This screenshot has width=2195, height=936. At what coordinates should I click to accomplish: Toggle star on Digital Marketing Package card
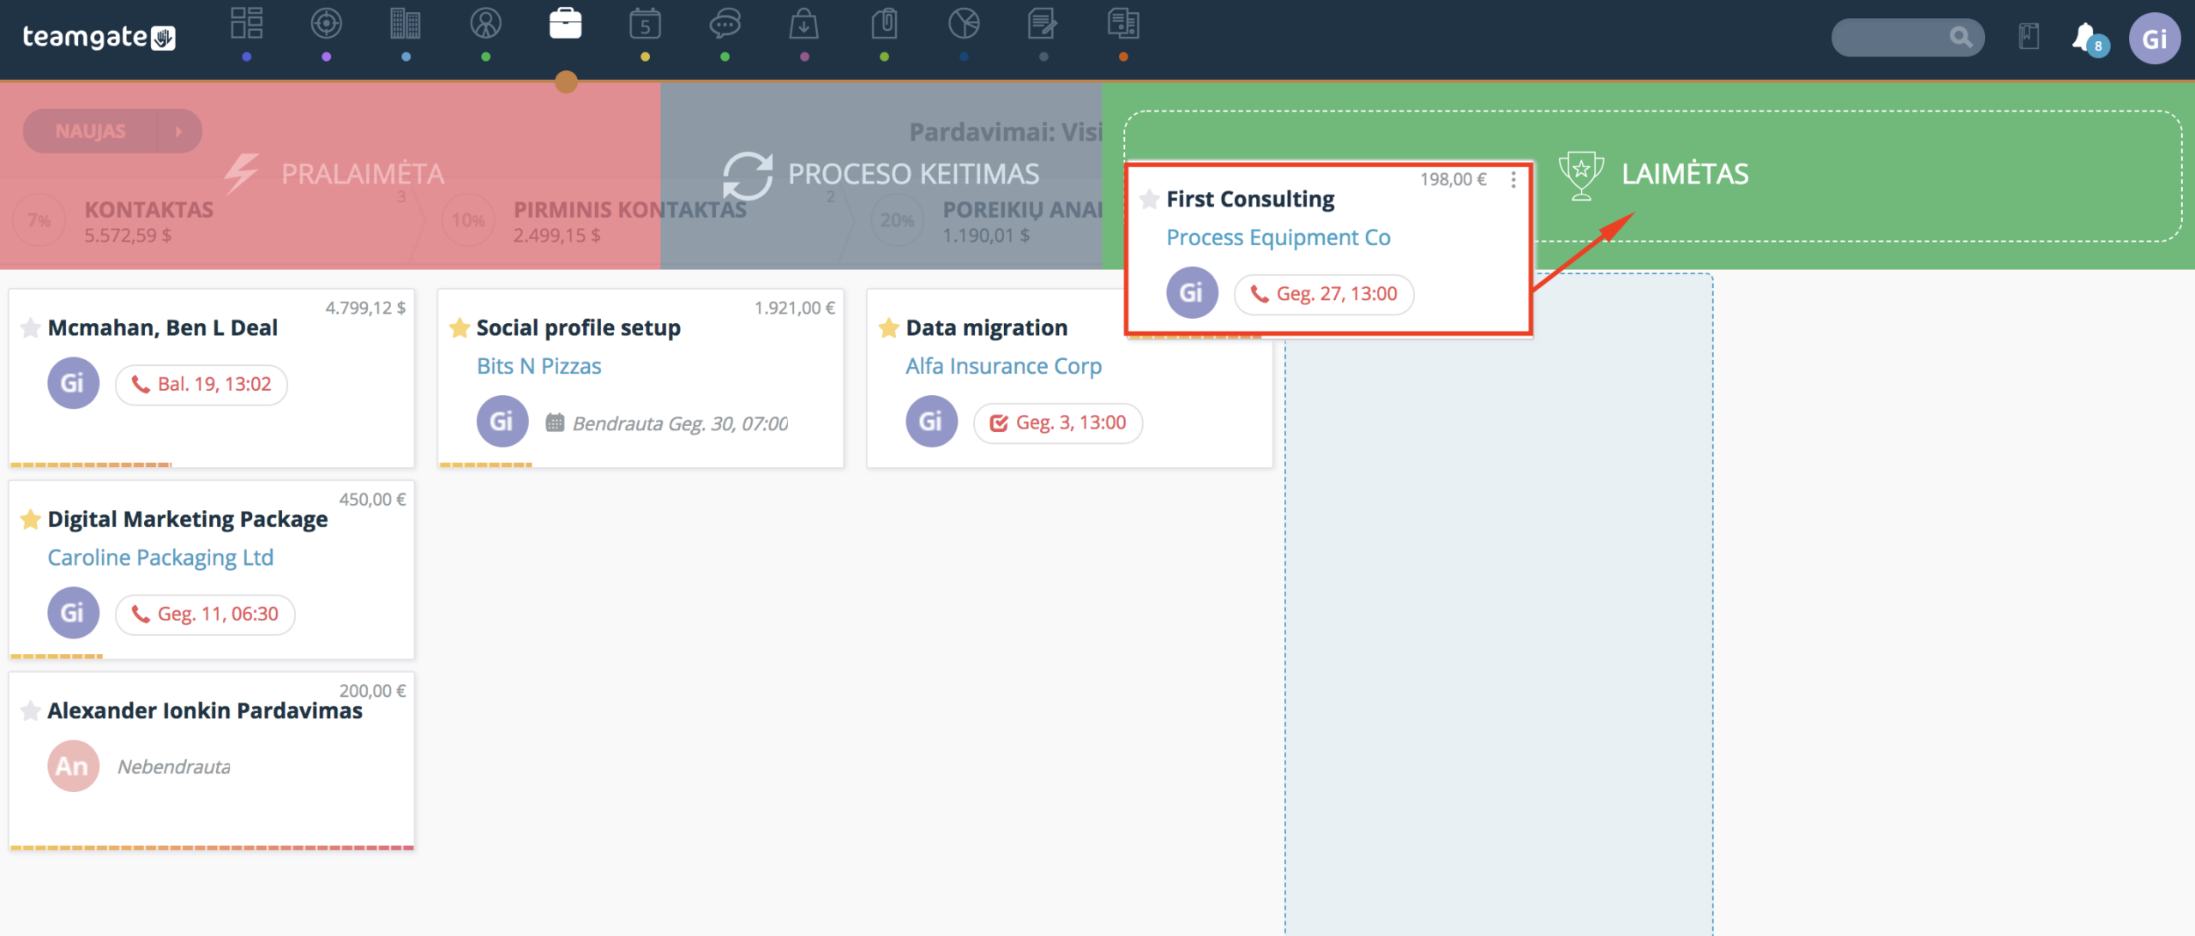[30, 519]
